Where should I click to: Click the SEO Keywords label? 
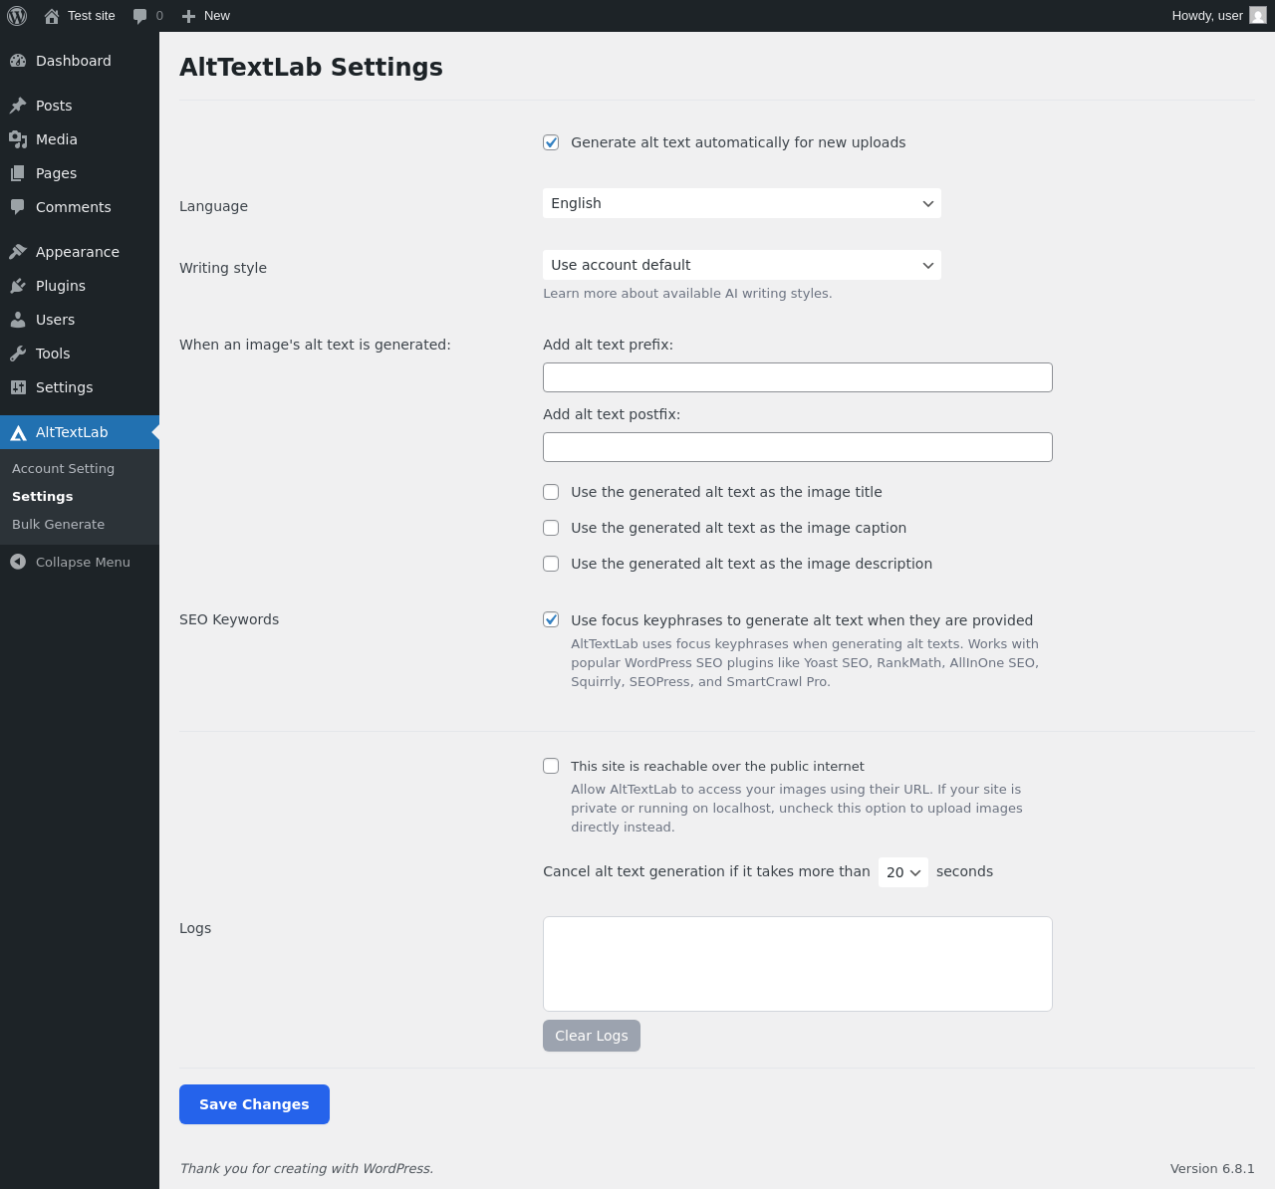coord(229,619)
